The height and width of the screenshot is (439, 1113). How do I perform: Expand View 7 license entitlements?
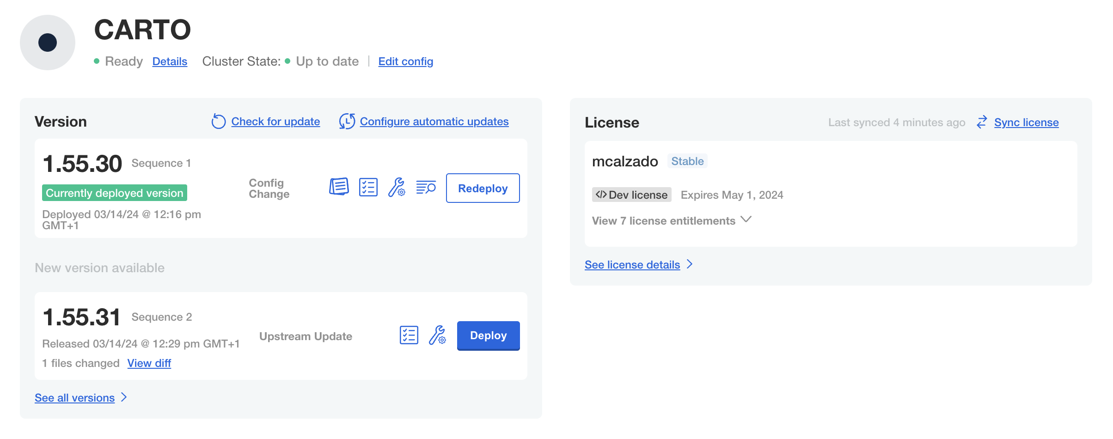coord(671,220)
